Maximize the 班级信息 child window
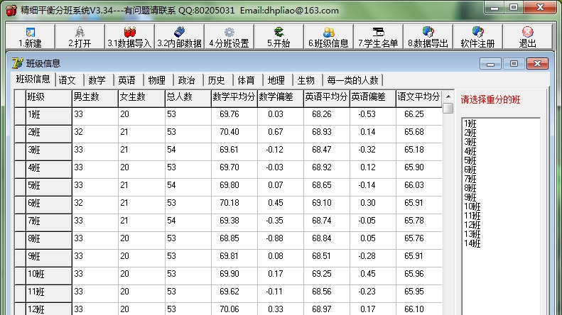The height and width of the screenshot is (315, 562). [x=514, y=64]
